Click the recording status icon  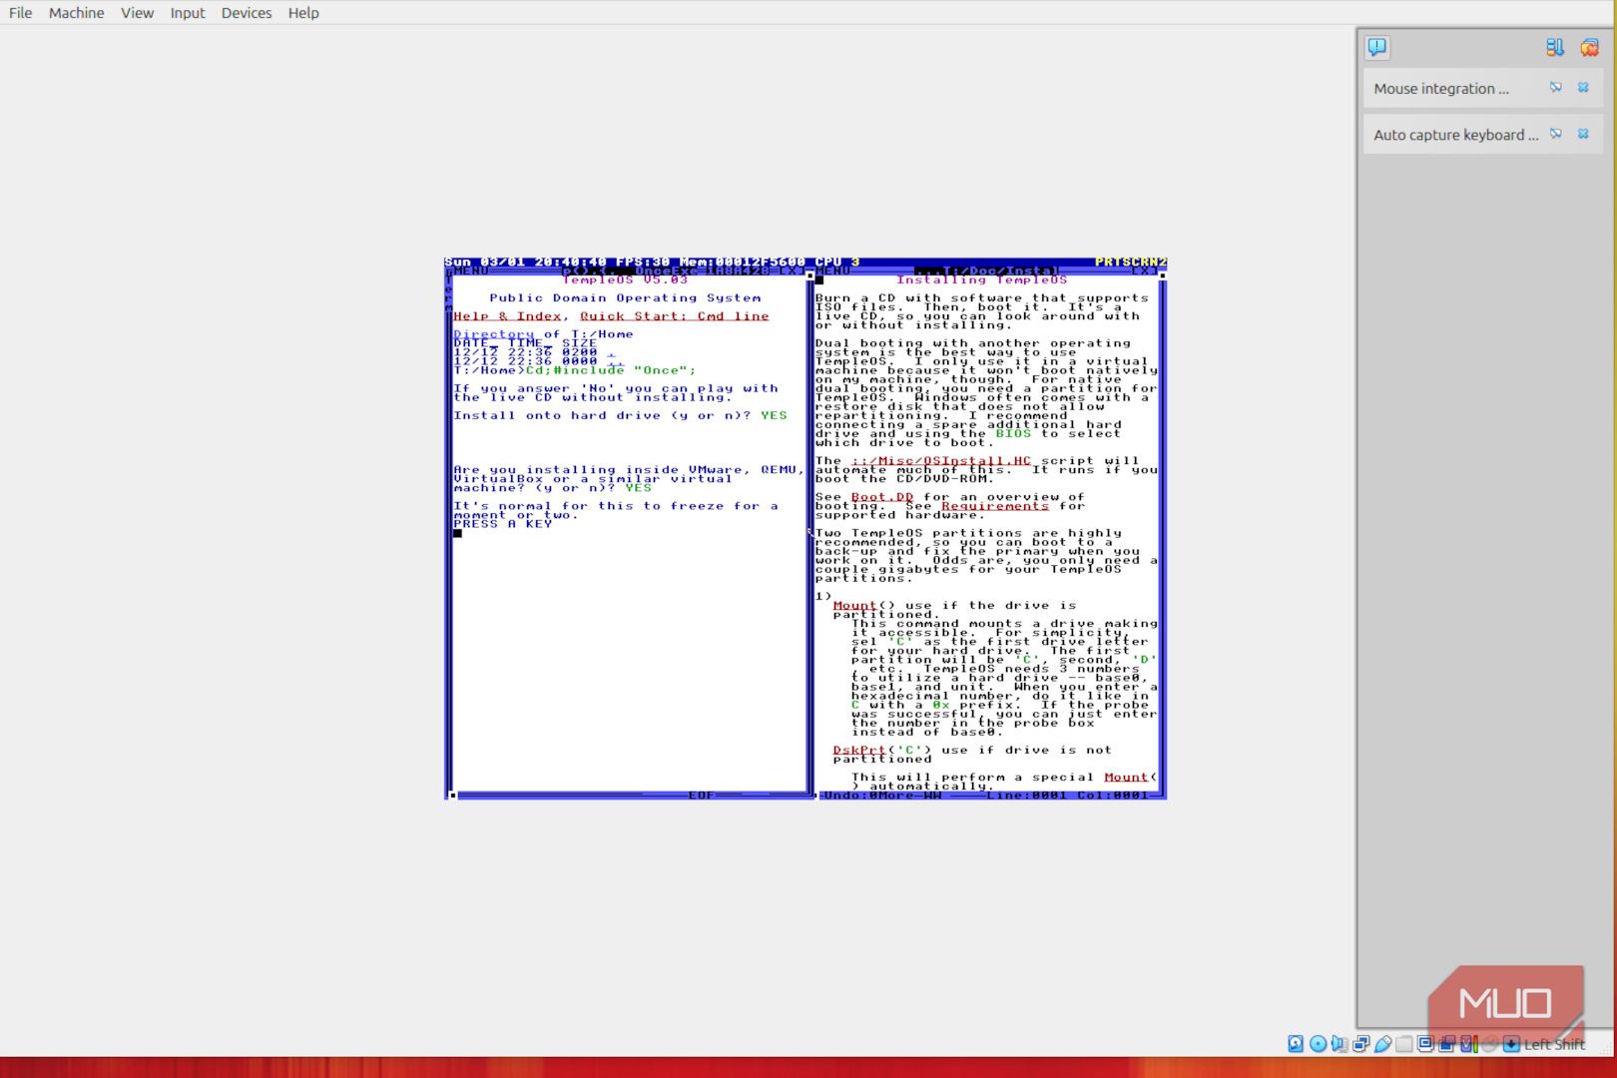tap(1447, 1044)
